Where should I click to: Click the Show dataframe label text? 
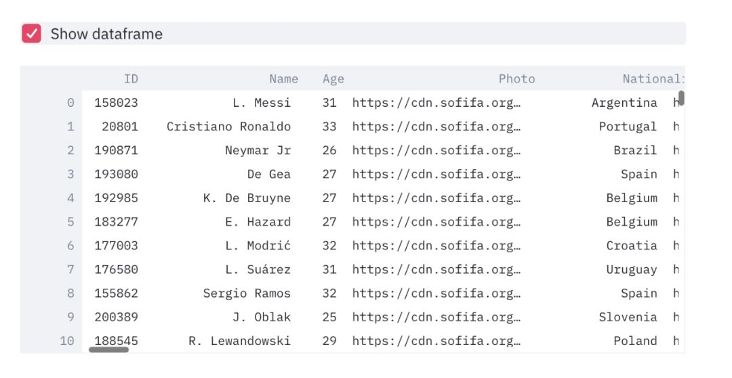click(x=106, y=34)
